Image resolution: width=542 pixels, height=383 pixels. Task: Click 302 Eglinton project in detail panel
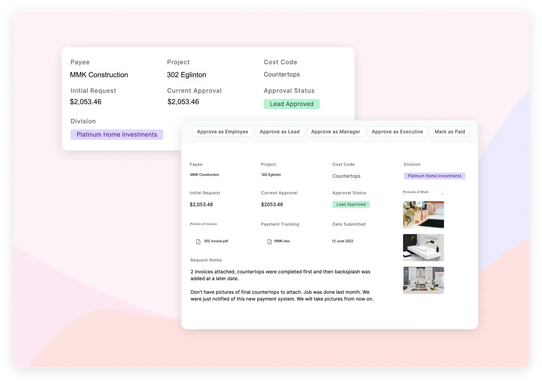tap(271, 175)
